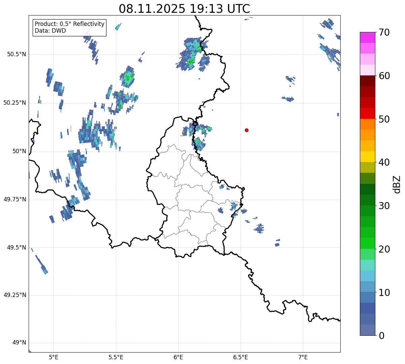
Task: Click the bright red colorbar swatch just above 50
Action: [367, 113]
